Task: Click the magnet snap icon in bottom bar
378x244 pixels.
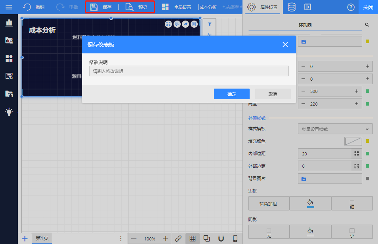Action: [221, 238]
